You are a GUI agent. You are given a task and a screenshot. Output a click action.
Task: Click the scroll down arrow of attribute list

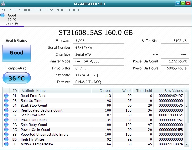pyautogui.click(x=187, y=145)
